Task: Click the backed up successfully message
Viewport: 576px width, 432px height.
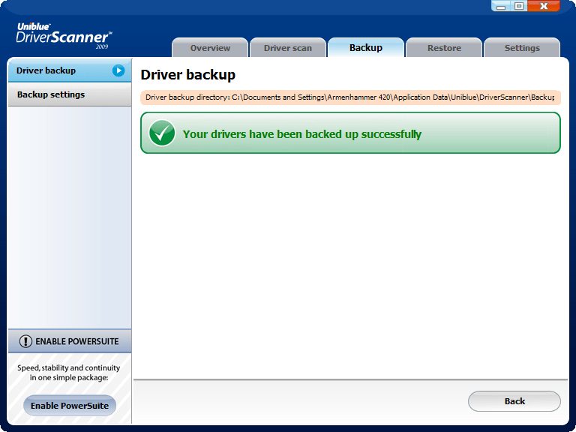Action: point(302,134)
